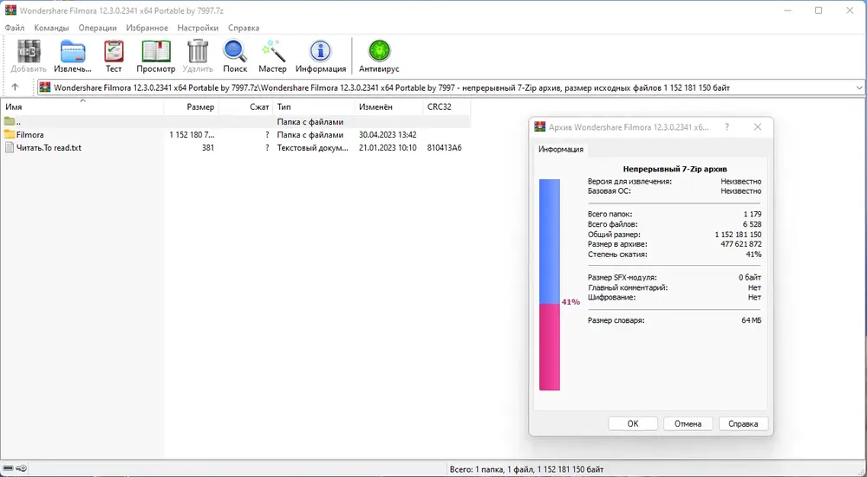Sort list by Размер column header
Screen dimensions: 867x477
tap(191, 106)
